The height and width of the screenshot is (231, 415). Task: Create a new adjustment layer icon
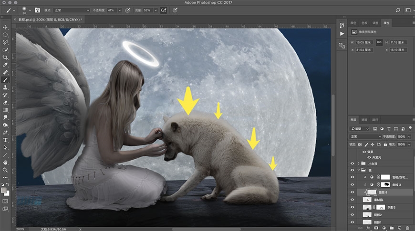click(x=384, y=228)
